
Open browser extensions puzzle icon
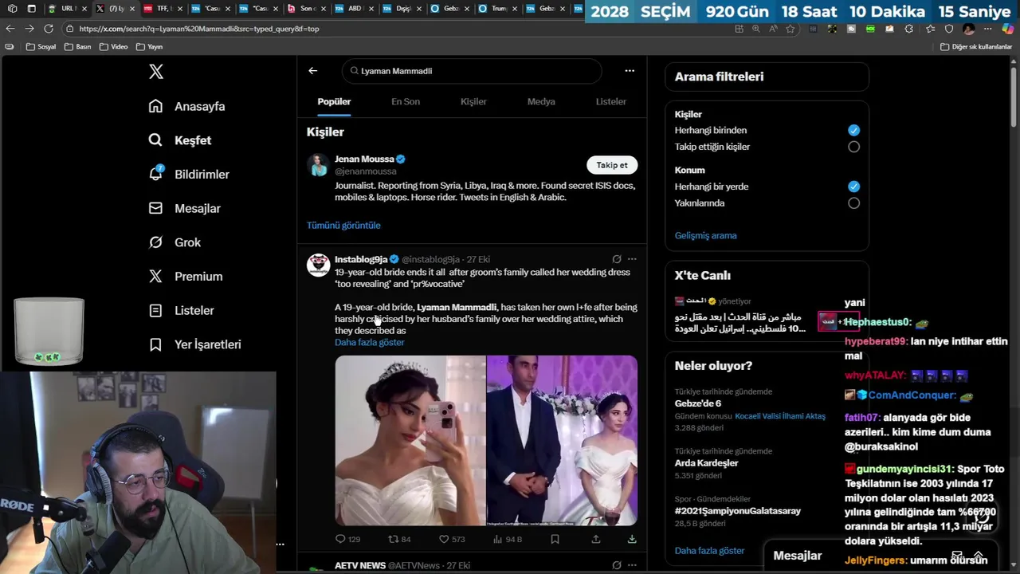click(x=909, y=29)
